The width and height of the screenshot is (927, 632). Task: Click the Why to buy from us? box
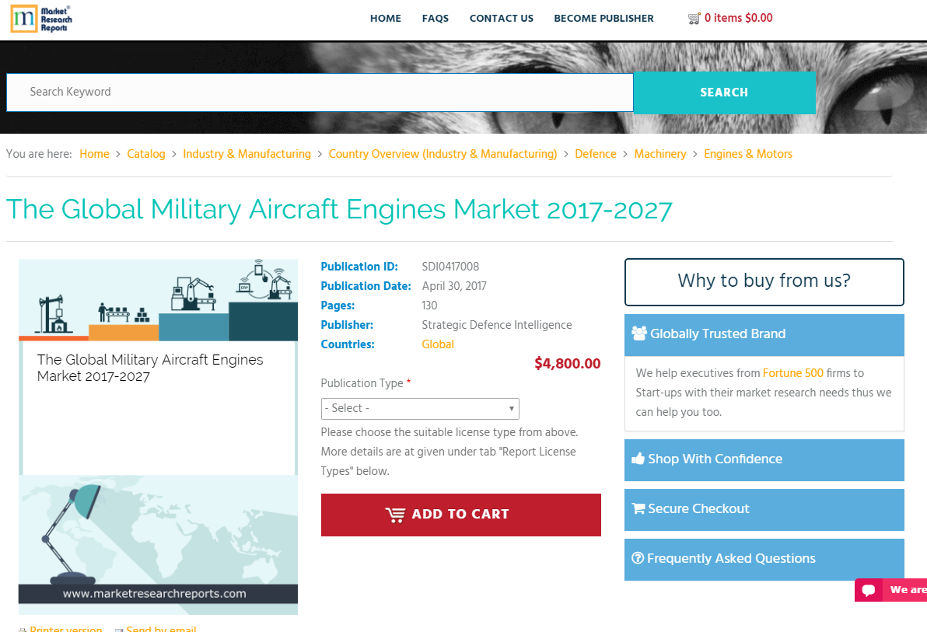click(x=764, y=281)
